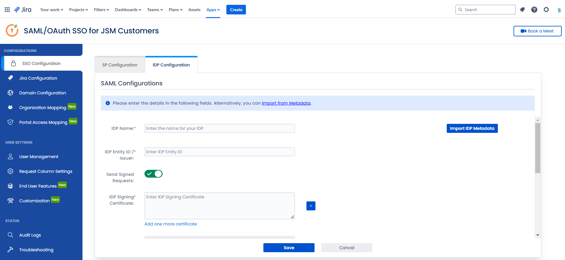The width and height of the screenshot is (565, 260).
Task: Select the IDP Configuration tab
Action: 171,65
